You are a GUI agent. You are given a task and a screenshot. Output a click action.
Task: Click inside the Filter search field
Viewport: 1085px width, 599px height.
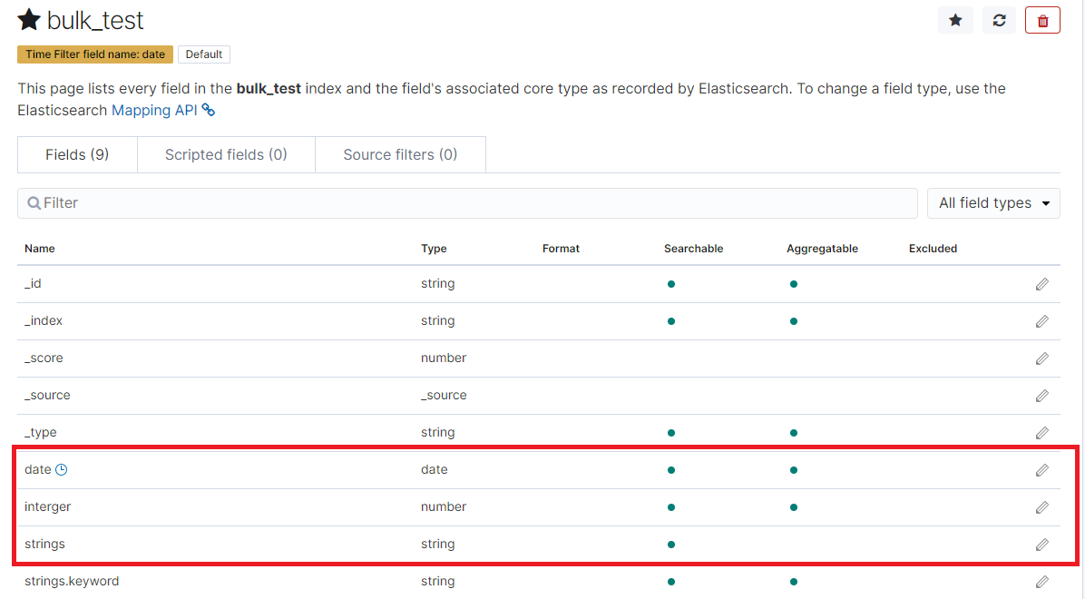467,202
